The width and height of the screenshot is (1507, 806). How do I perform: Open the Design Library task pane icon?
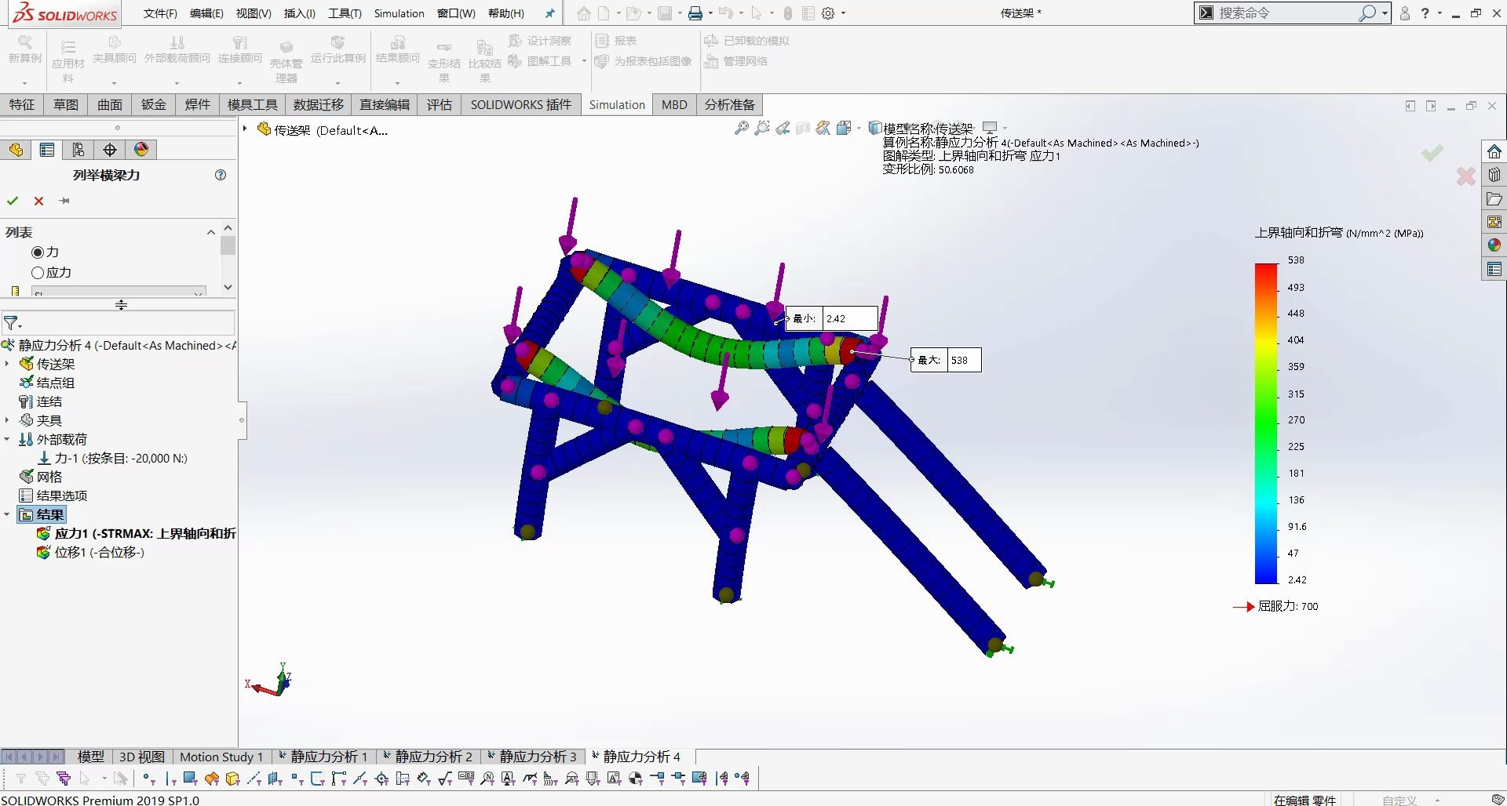1494,175
